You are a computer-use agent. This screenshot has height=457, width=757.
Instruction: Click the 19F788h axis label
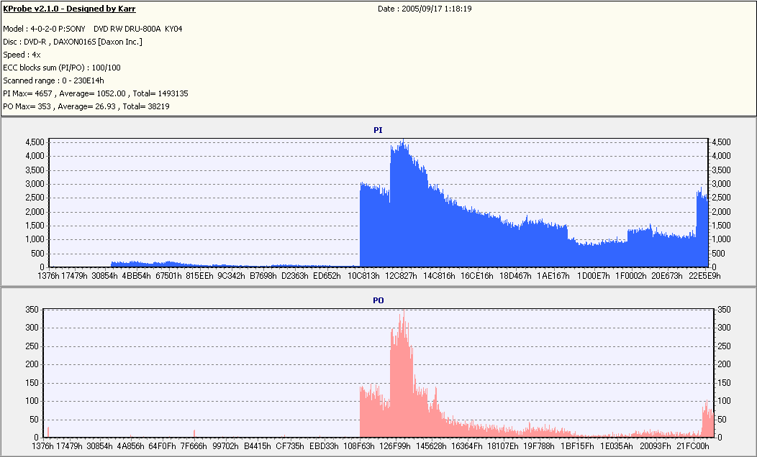(x=539, y=446)
